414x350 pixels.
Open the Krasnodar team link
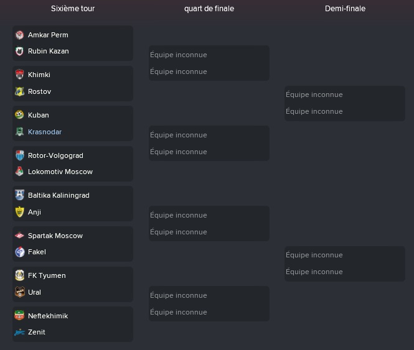point(45,132)
